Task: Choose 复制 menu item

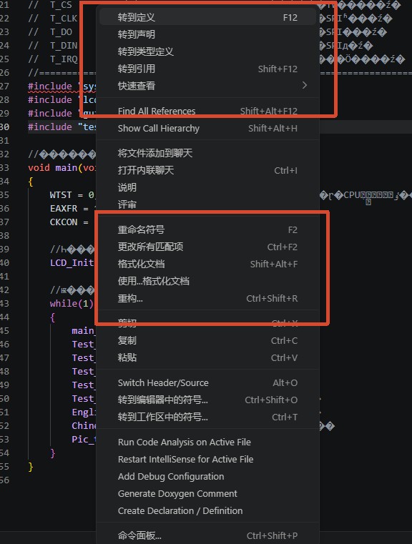Action: (x=207, y=341)
